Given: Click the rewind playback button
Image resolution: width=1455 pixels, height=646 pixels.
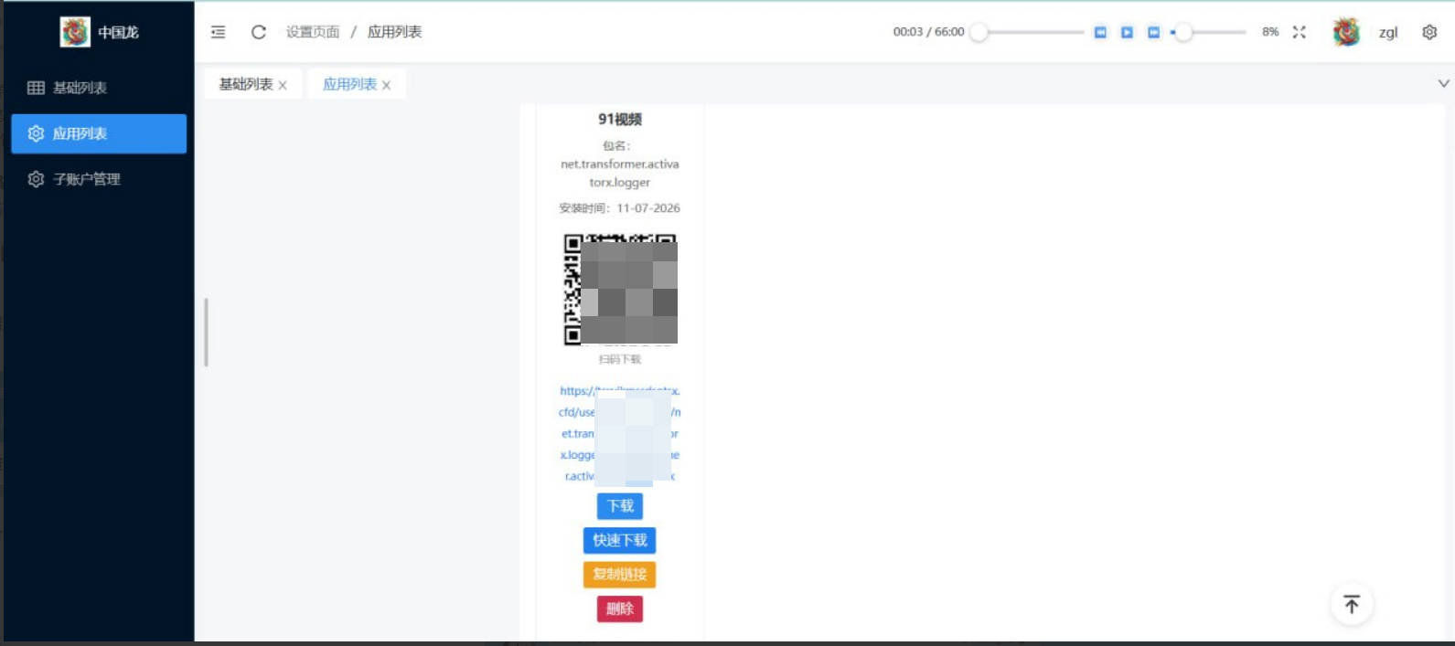Looking at the screenshot, I should [1100, 32].
